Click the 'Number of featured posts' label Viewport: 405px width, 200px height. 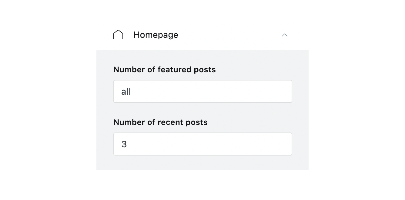(164, 70)
